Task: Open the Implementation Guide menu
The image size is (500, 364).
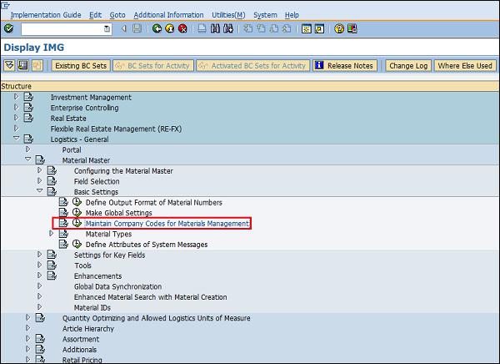Action: tap(46, 15)
